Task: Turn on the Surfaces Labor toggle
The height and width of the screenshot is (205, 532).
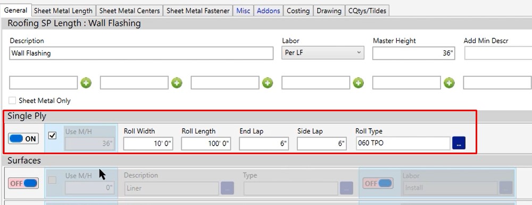Action: coord(378,183)
